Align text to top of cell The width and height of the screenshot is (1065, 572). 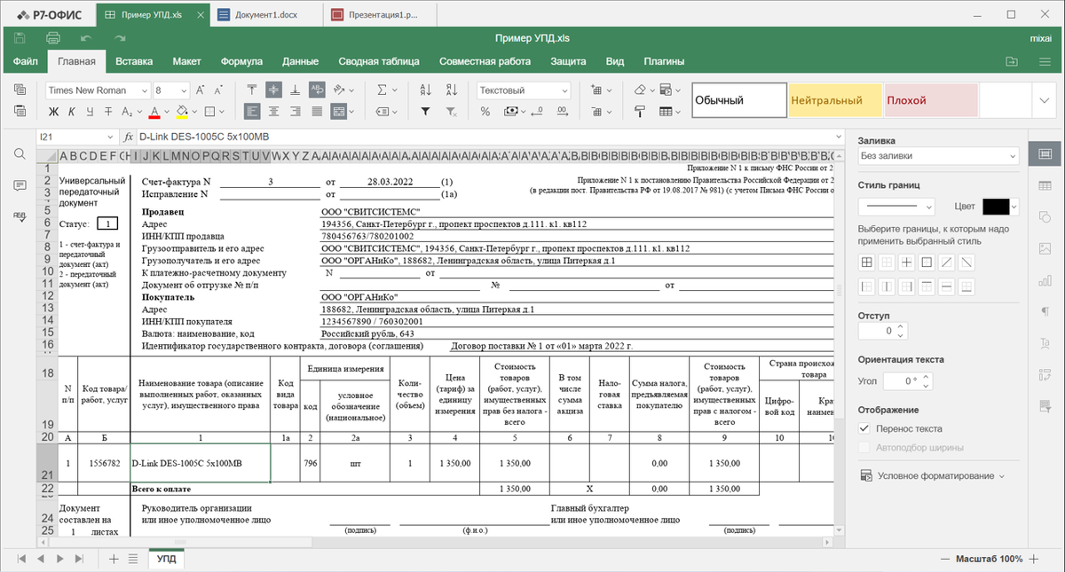point(252,90)
